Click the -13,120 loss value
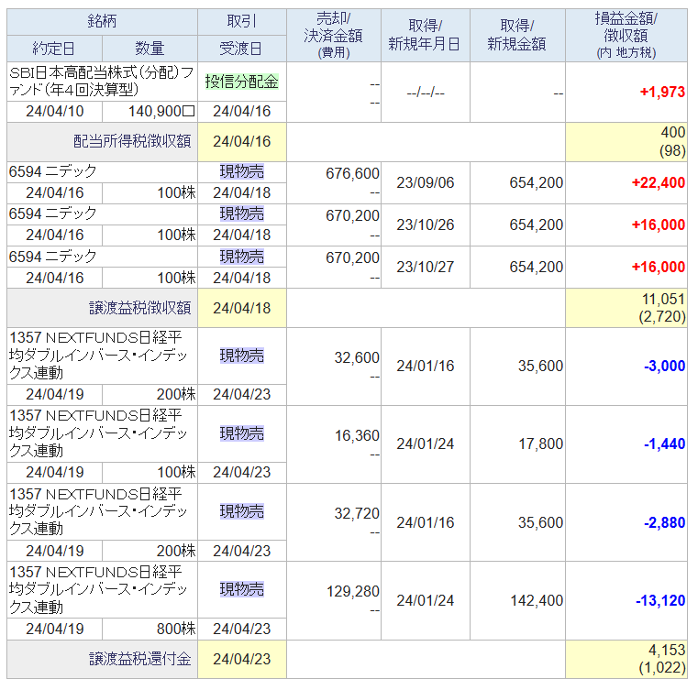This screenshot has width=698, height=690. [660, 600]
